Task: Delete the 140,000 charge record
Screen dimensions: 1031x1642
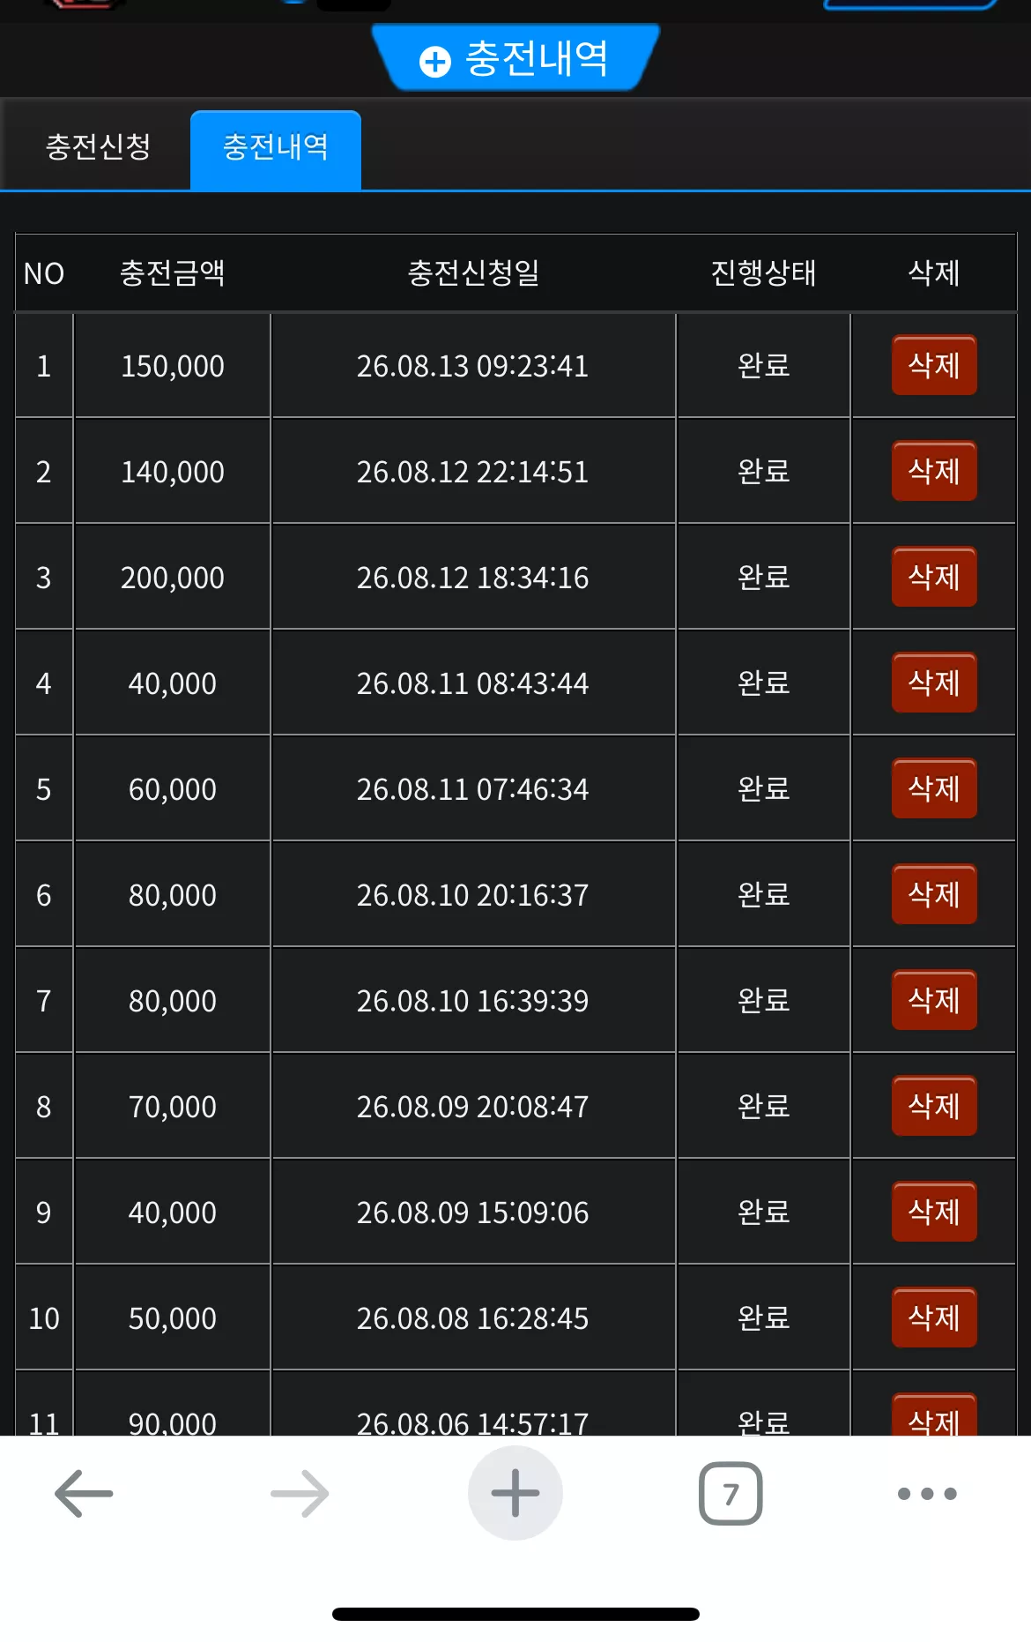Action: 934,471
